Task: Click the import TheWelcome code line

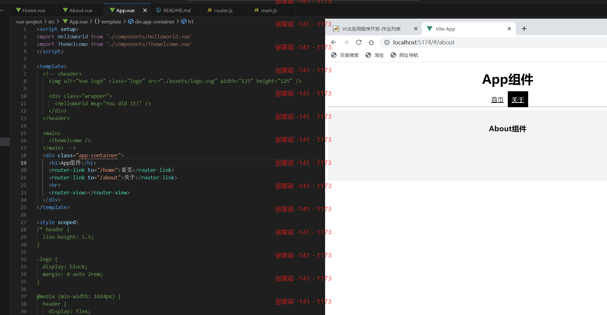Action: (x=115, y=44)
